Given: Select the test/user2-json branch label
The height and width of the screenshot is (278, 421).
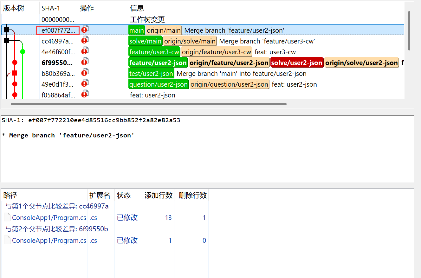Looking at the screenshot, I should tap(151, 74).
